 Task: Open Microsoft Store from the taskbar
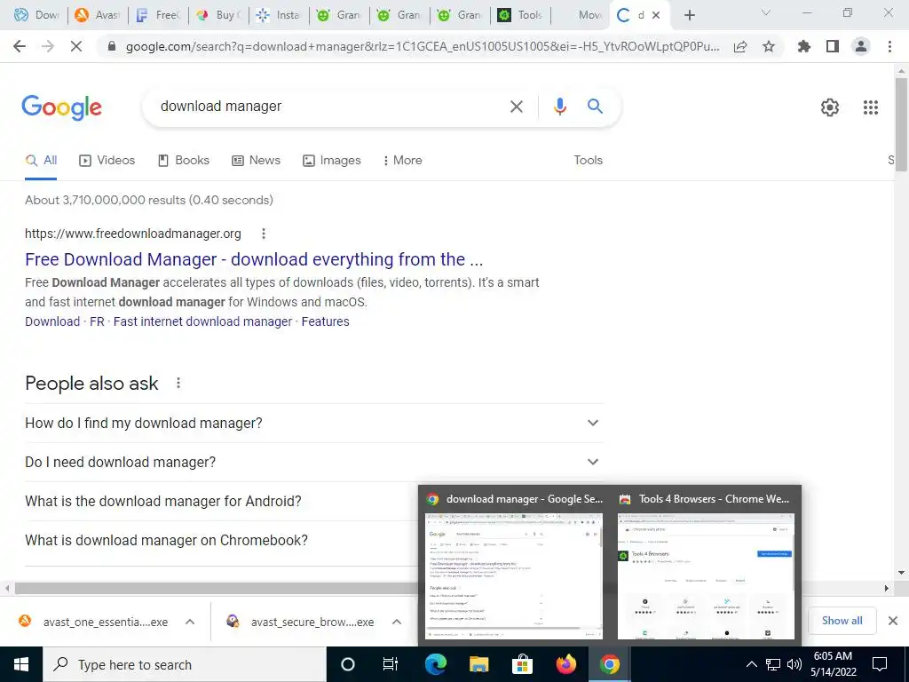coord(522,664)
